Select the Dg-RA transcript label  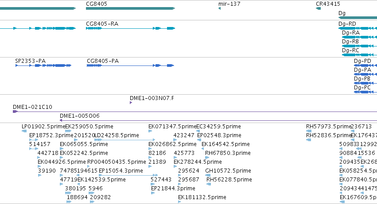351,33
